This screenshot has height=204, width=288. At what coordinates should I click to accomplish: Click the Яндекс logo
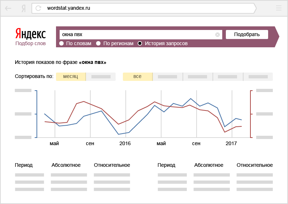(30, 34)
